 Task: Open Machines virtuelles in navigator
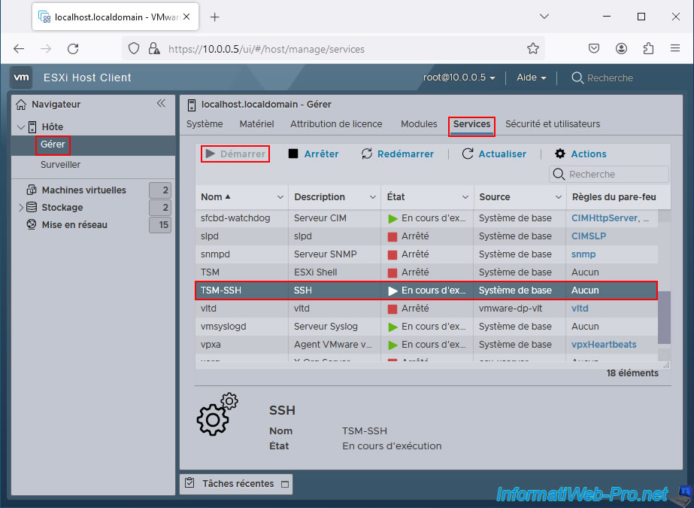tap(83, 190)
